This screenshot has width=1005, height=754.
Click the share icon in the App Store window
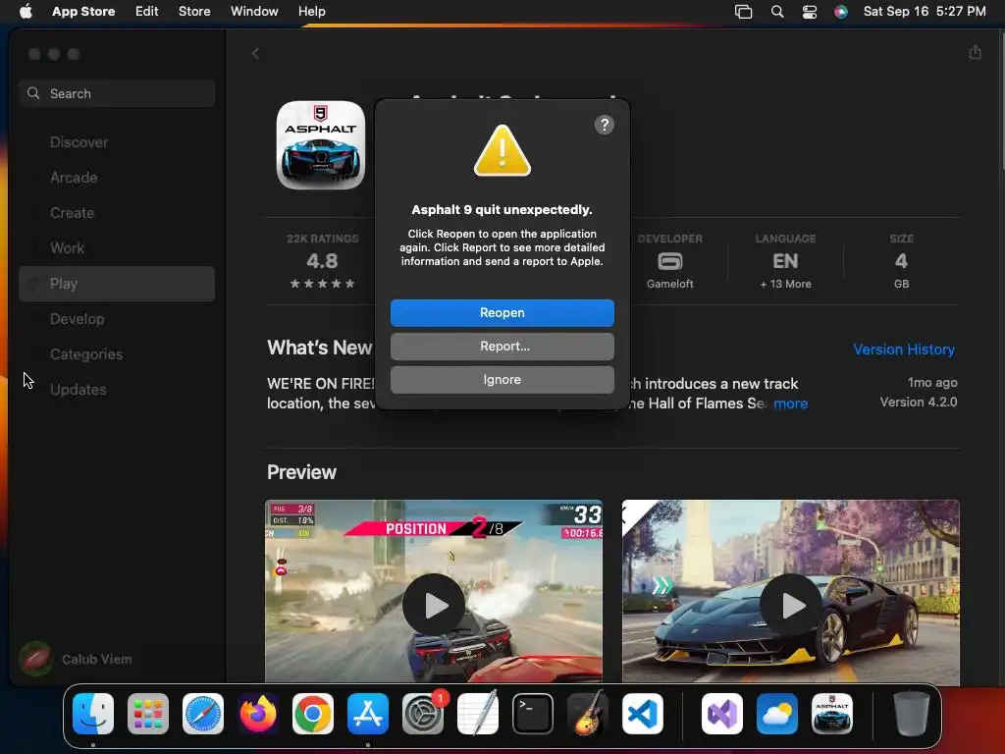tap(975, 53)
